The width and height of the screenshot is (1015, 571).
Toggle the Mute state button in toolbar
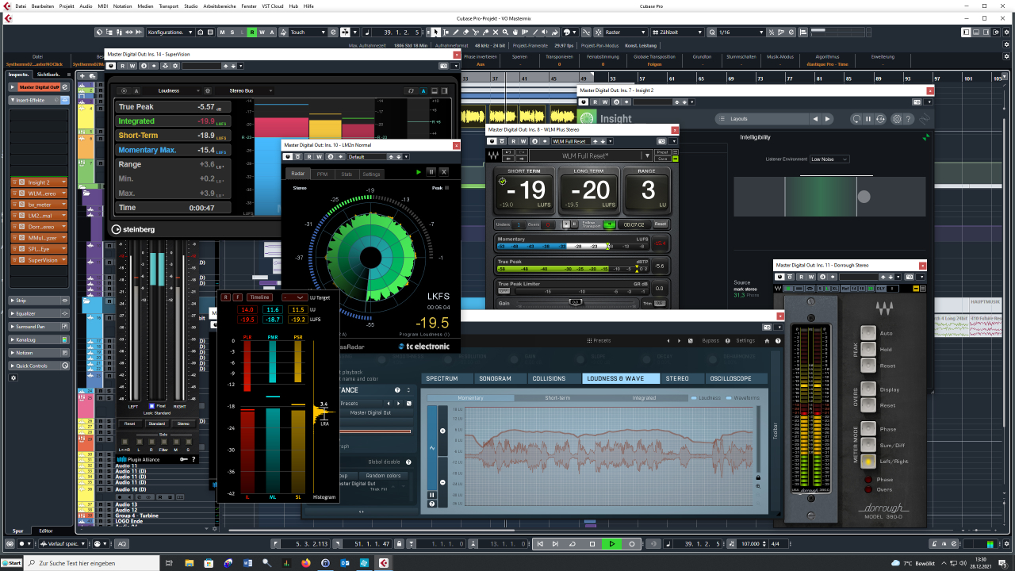221,33
